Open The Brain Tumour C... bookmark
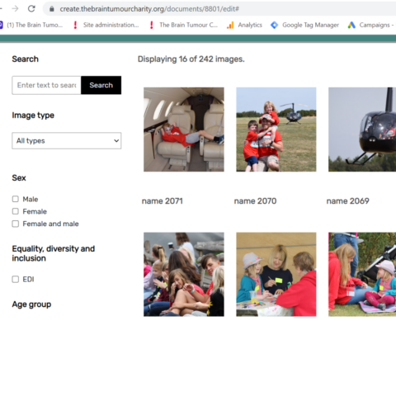The height and width of the screenshot is (396, 396). pyautogui.click(x=183, y=25)
